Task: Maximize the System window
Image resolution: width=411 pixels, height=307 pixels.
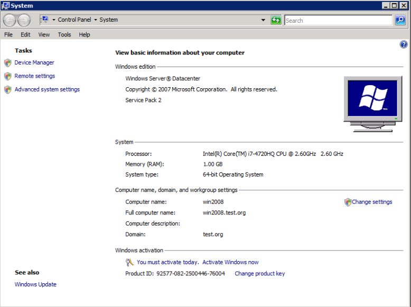Action: pyautogui.click(x=394, y=5)
